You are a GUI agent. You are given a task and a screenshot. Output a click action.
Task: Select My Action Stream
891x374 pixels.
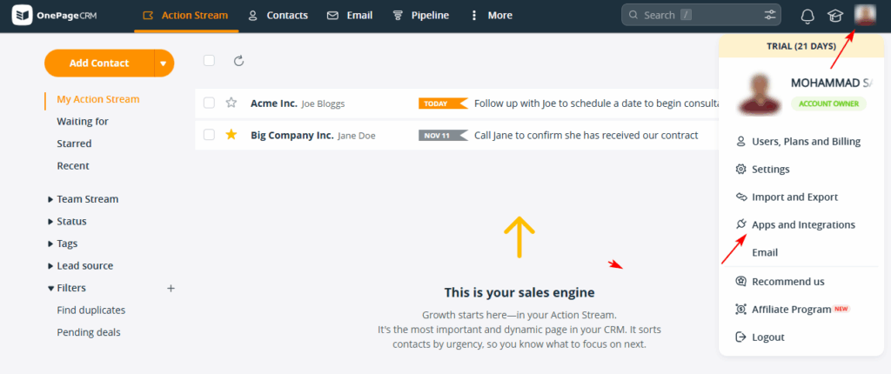point(97,99)
